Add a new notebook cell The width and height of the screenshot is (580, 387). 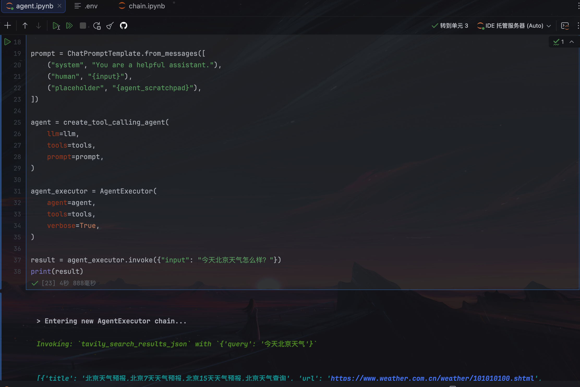pos(8,26)
